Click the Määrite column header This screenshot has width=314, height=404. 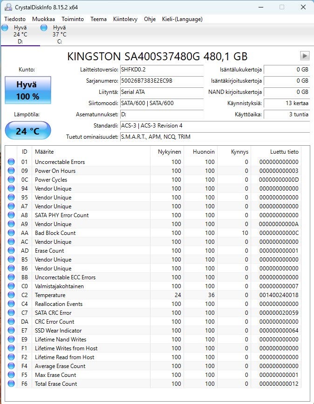[x=91, y=152]
